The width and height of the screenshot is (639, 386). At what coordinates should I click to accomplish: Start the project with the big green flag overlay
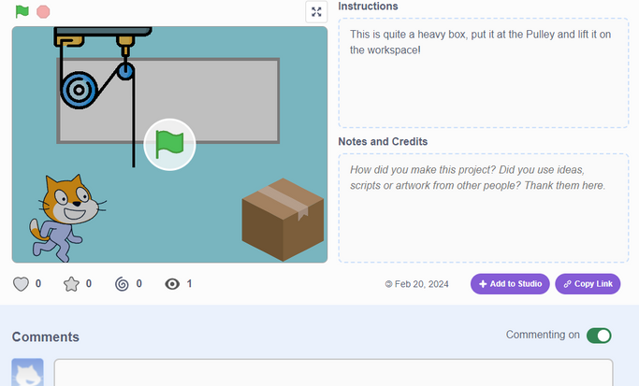(170, 145)
